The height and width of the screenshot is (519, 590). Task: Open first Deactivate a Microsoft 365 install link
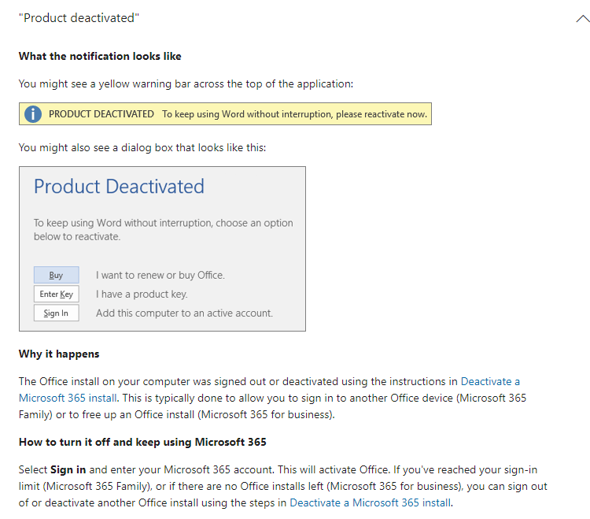(490, 381)
